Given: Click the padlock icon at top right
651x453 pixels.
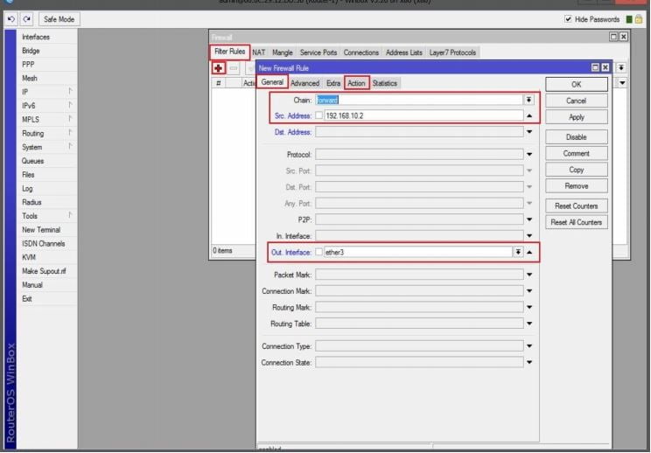Looking at the screenshot, I should [640, 19].
